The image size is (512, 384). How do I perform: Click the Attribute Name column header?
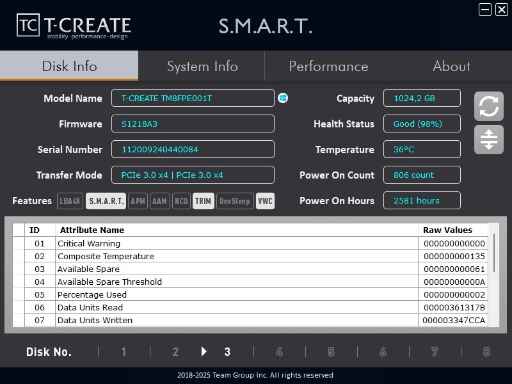pyautogui.click(x=237, y=230)
